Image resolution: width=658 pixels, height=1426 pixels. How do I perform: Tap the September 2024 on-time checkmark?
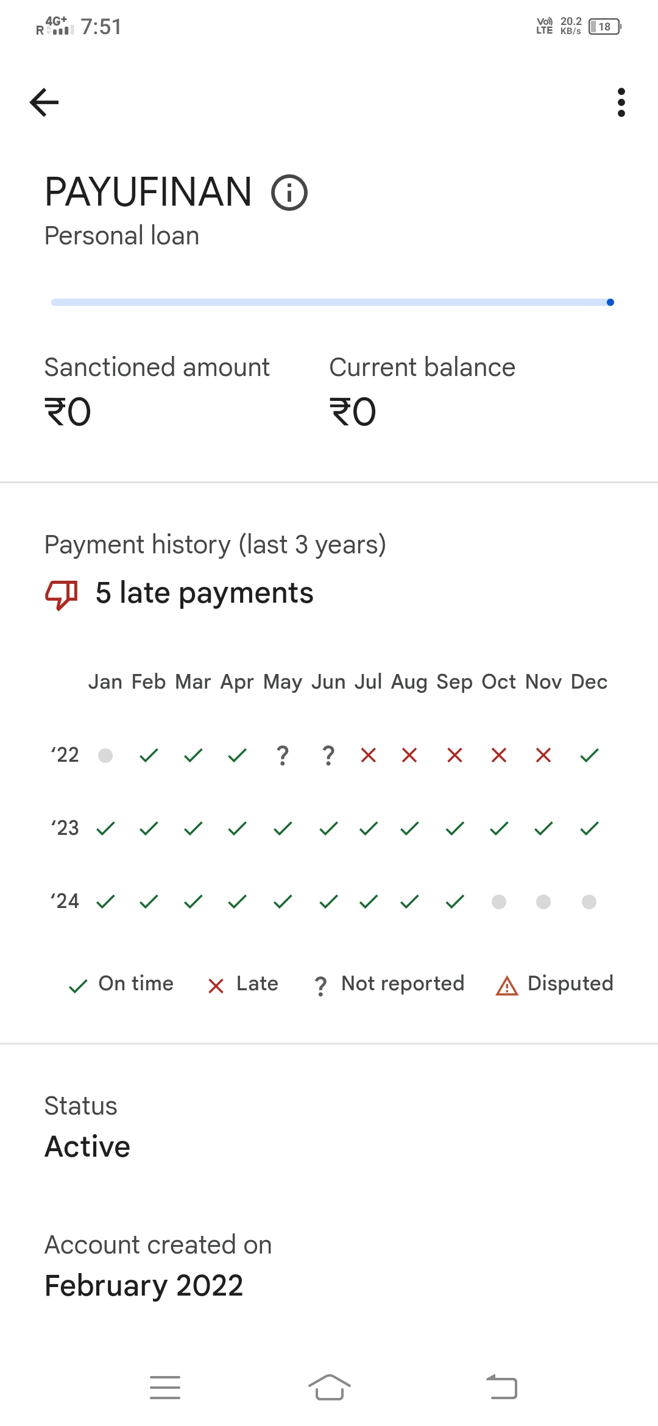pos(455,901)
